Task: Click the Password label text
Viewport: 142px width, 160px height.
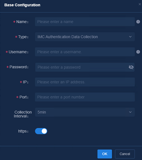Action: click(18, 67)
